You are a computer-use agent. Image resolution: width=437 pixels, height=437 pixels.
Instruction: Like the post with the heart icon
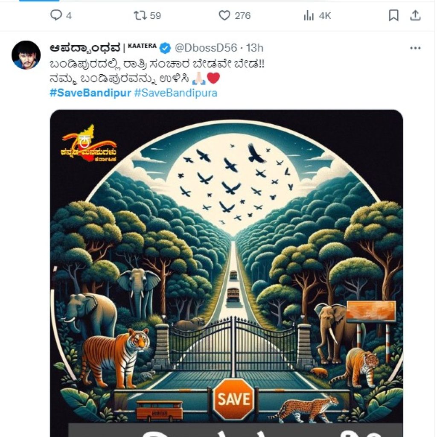point(224,16)
